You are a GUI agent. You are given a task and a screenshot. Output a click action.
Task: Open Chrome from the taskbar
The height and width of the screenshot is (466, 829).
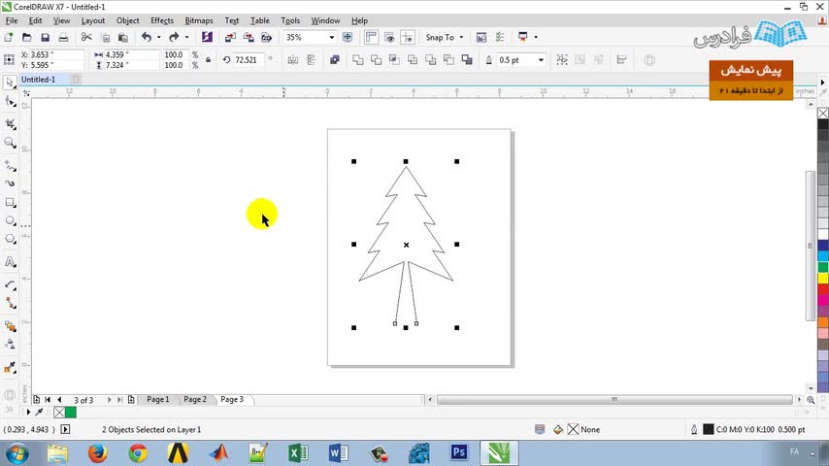[138, 452]
